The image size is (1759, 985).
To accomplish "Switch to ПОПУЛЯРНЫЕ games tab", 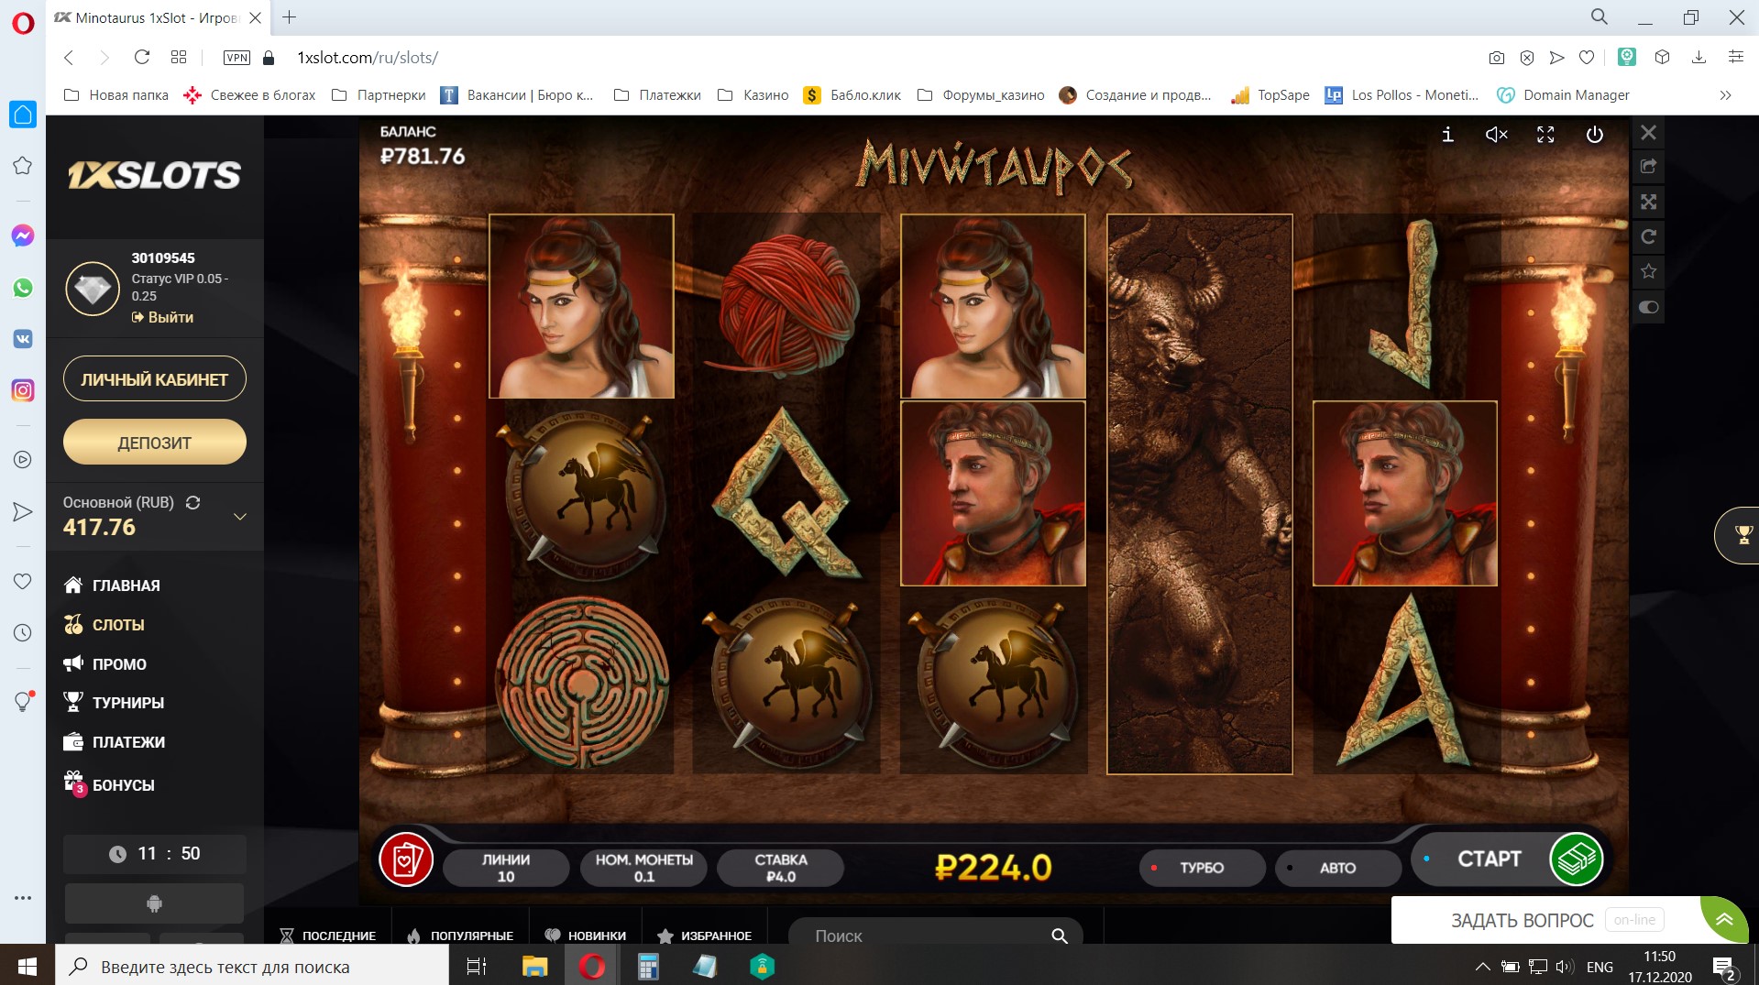I will (460, 936).
